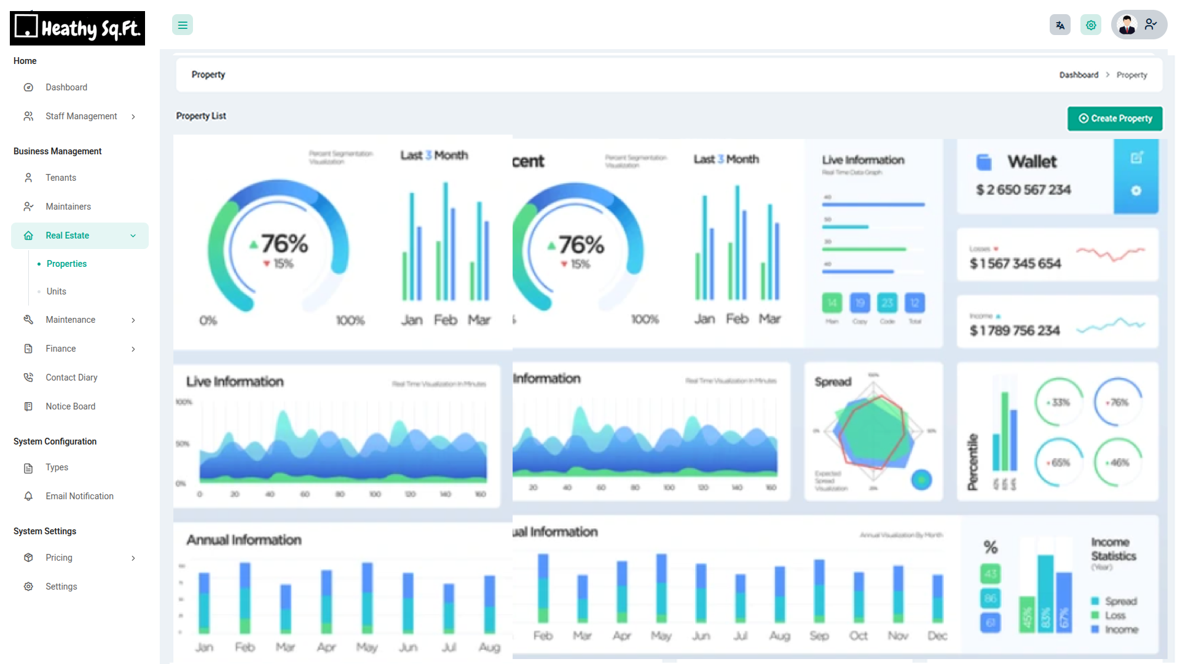Click the Create Property button
Viewport: 1180px width, 664px height.
[x=1115, y=119]
